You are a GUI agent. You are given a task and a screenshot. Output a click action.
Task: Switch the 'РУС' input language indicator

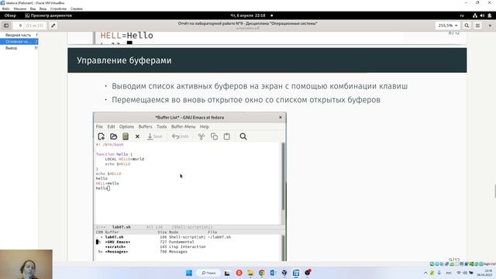(x=449, y=273)
